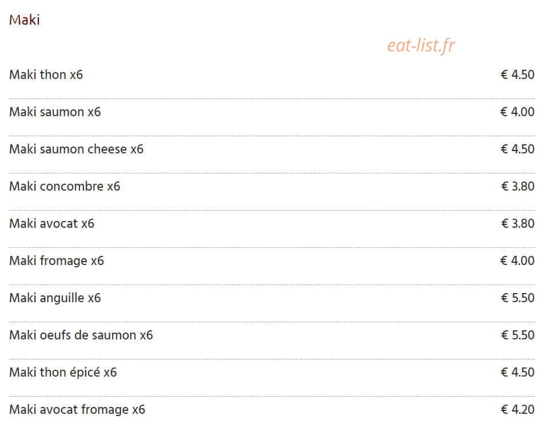
Task: Select the Maki thon x6 item
Action: 46,74
